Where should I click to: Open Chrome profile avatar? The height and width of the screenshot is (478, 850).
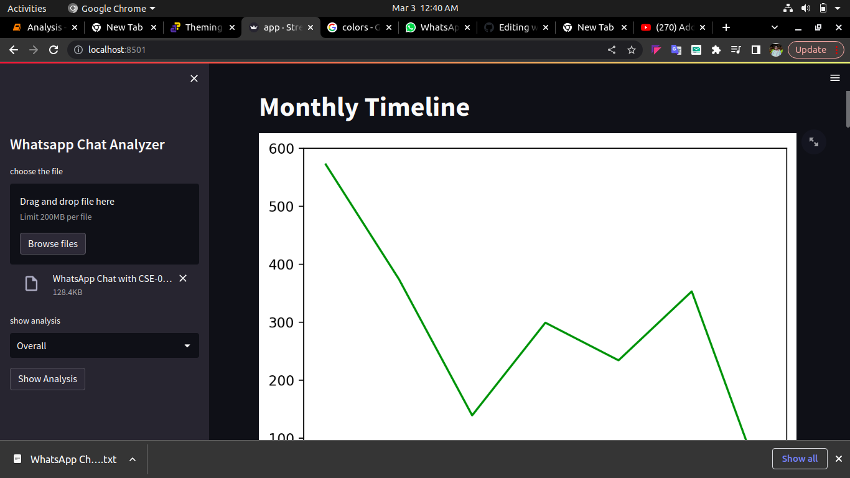(x=775, y=50)
